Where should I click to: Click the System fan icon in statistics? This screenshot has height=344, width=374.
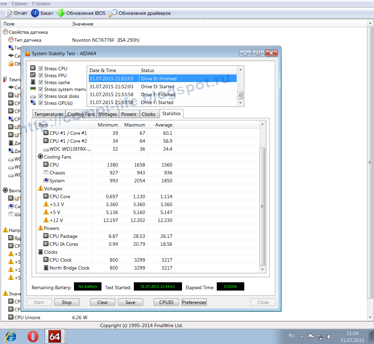46,180
